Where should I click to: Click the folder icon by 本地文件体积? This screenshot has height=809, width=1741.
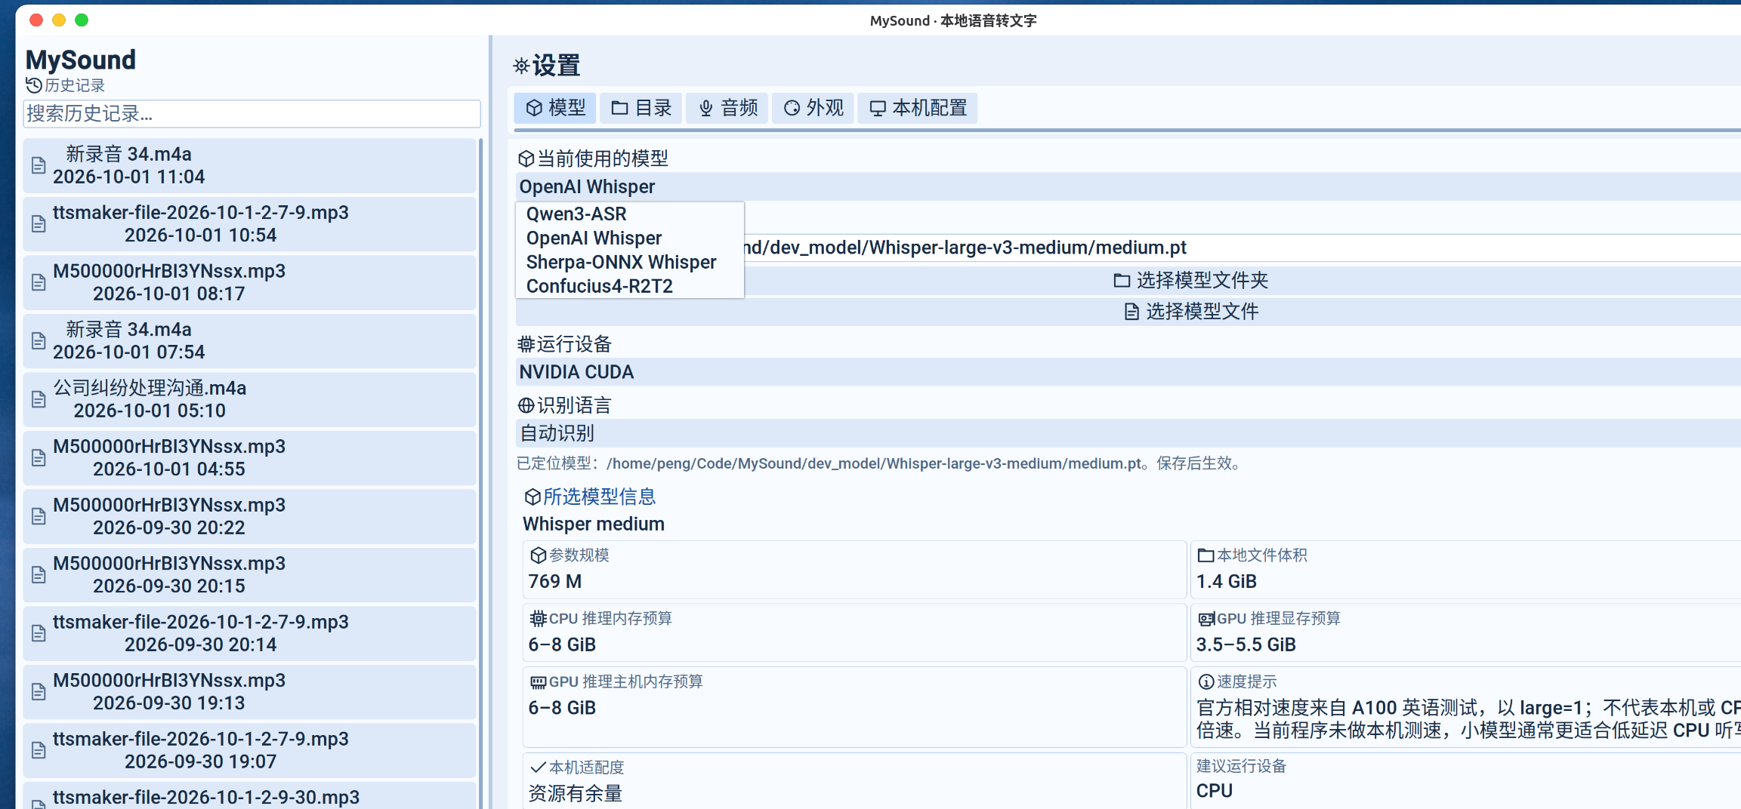pos(1206,555)
